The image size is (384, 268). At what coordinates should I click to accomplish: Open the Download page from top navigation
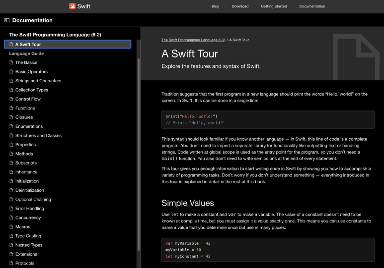pos(240,6)
